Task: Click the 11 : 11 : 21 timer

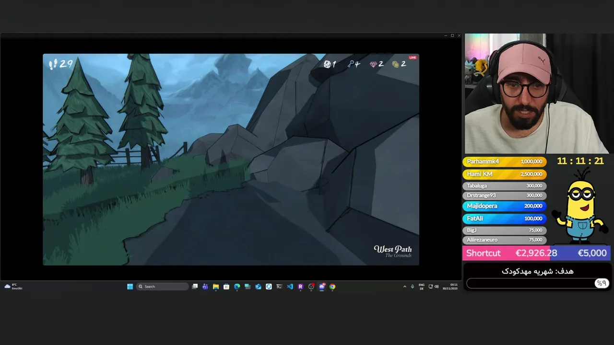Action: coord(580,161)
